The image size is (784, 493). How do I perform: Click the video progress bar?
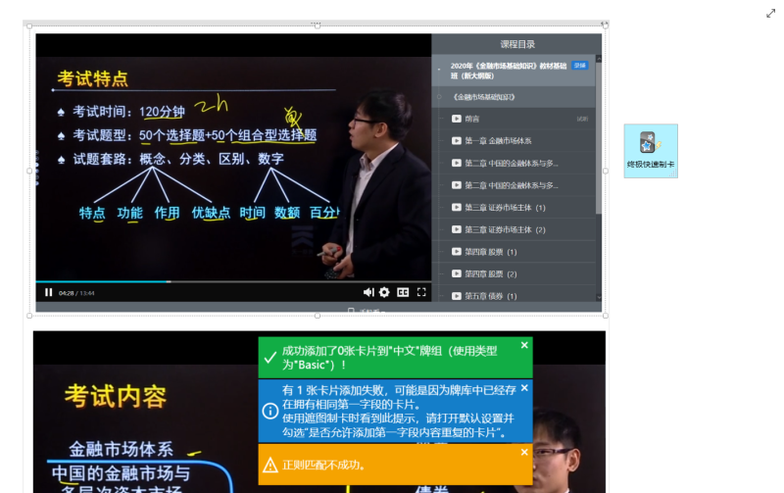coord(233,282)
